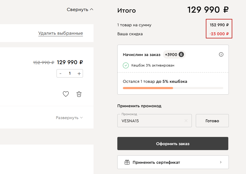
Task: Click the '1 товар на сумму' label
Action: pyautogui.click(x=134, y=25)
